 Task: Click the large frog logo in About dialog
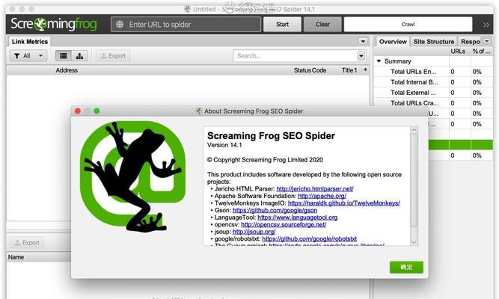[x=132, y=176]
